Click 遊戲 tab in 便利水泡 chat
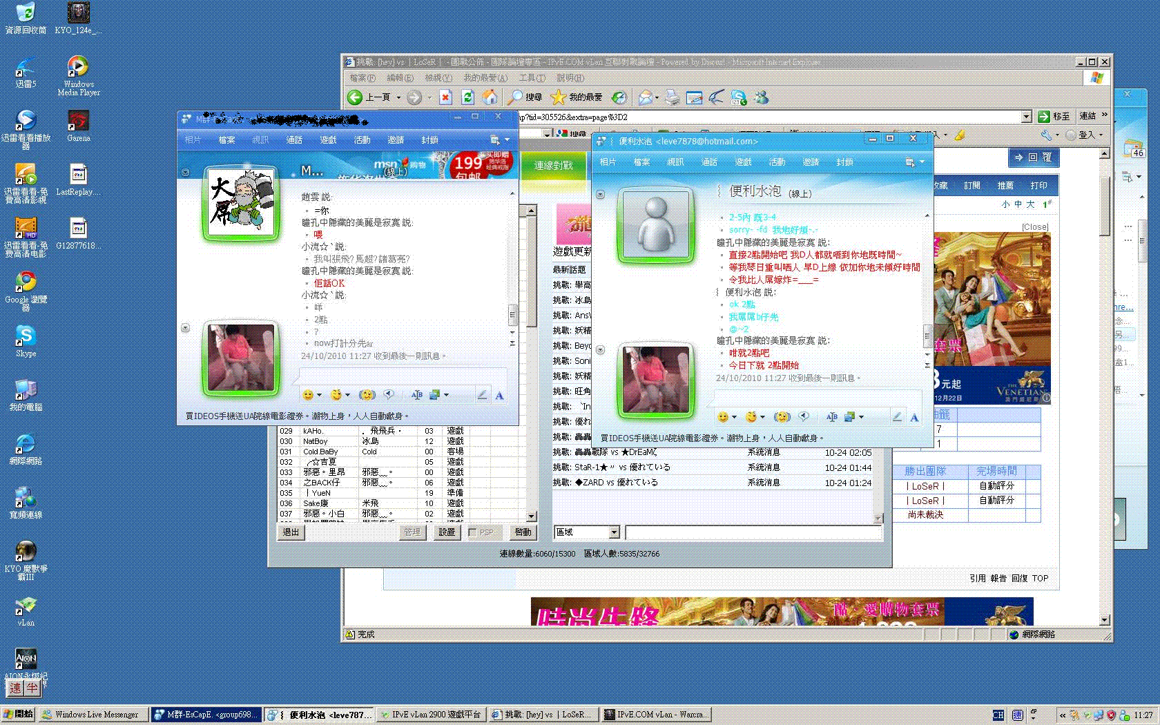1160x725 pixels. pyautogui.click(x=743, y=162)
